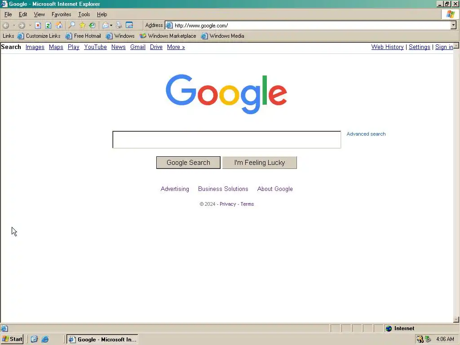The image size is (460, 345).
Task: Expand the Address bar URL dropdown
Action: 454,25
